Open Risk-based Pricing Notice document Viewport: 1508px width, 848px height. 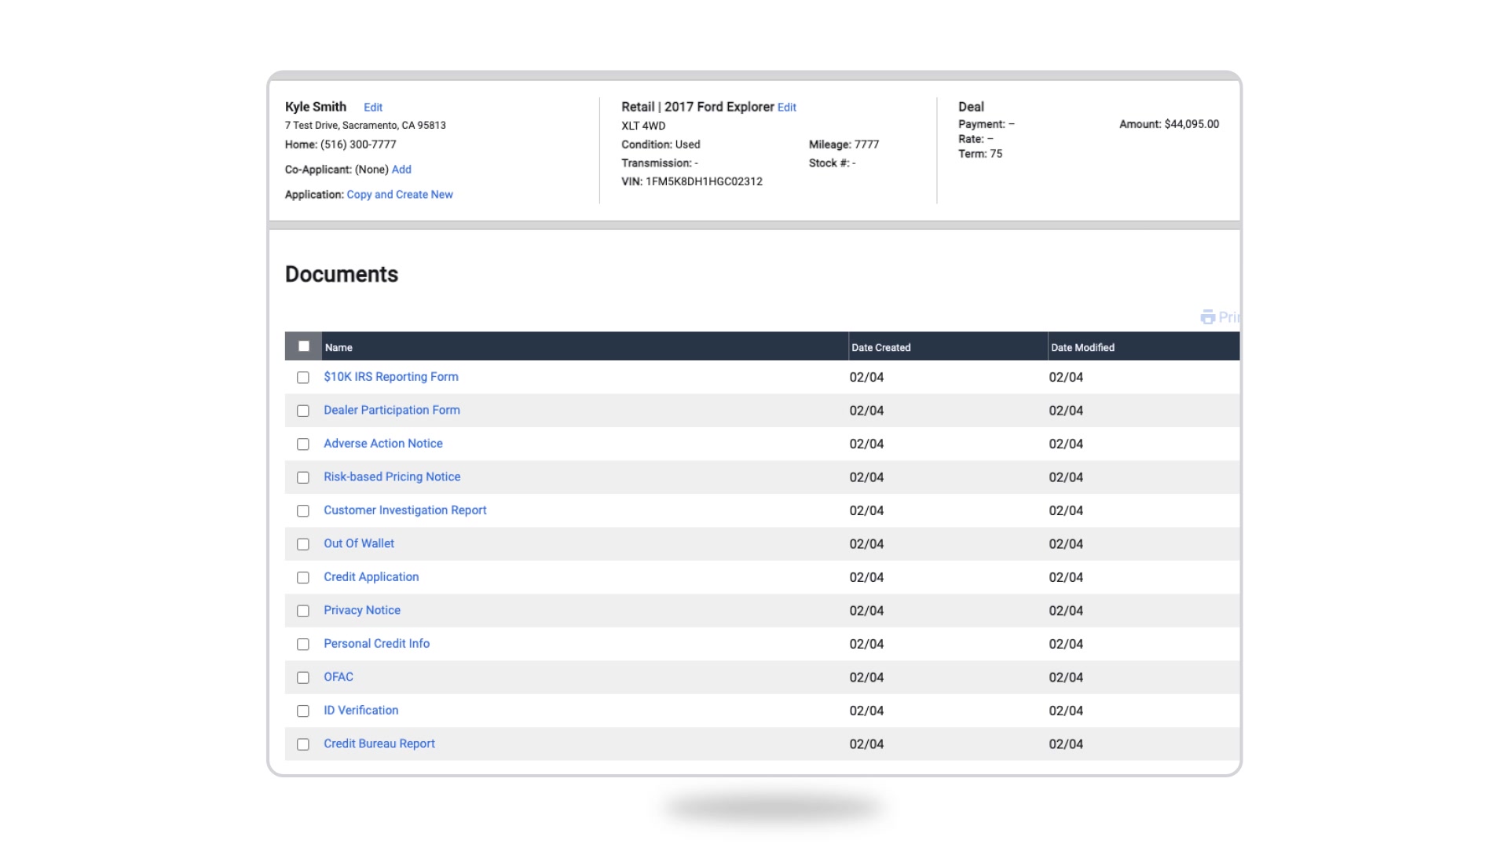click(391, 477)
